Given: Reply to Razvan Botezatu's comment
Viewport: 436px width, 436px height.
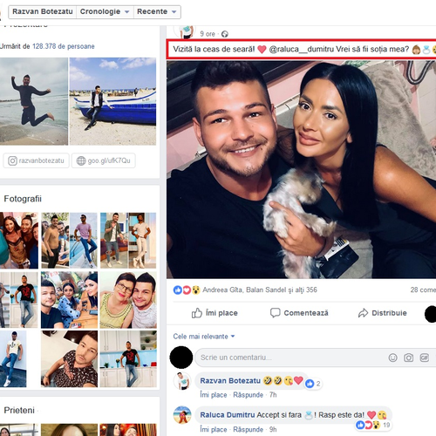Looking at the screenshot, I should click(x=248, y=395).
